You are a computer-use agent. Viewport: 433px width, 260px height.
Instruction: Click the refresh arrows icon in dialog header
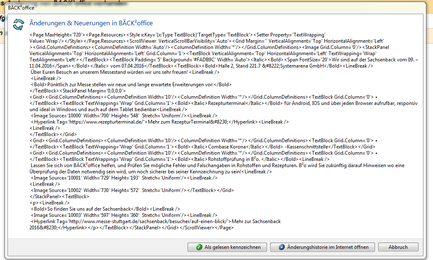18,24
